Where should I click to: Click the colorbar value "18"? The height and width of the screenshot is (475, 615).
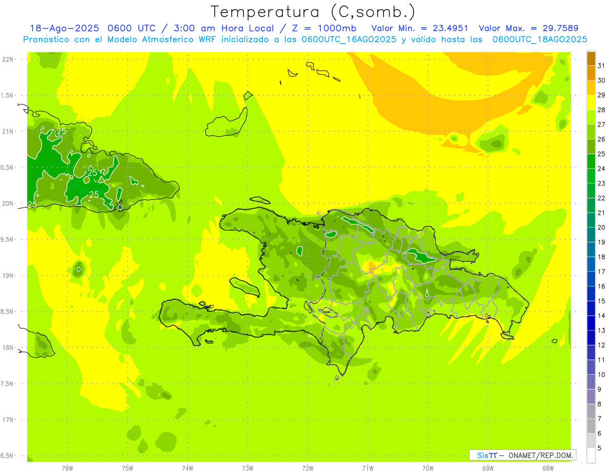[x=602, y=257]
